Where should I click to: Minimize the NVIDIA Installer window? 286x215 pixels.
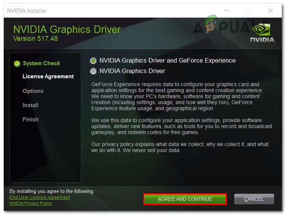(227, 10)
